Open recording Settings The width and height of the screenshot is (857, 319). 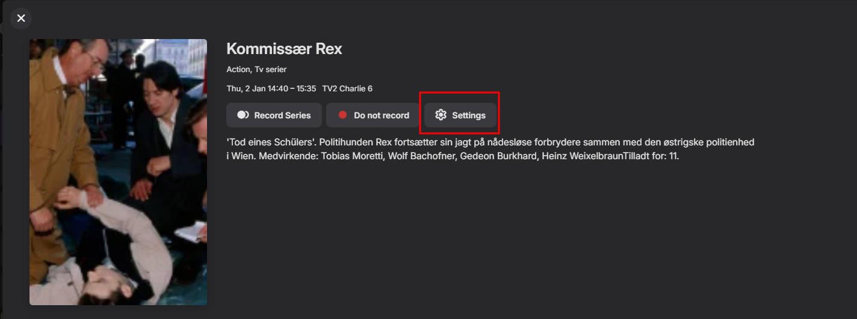tap(460, 115)
